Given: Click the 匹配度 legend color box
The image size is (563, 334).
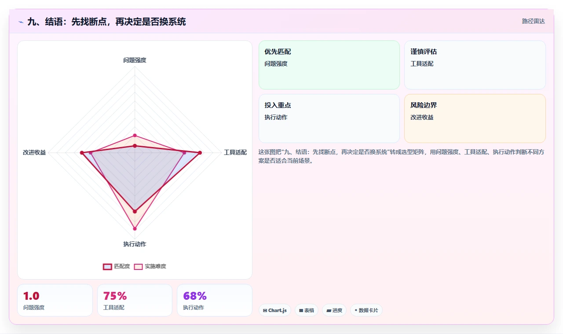Looking at the screenshot, I should tap(107, 266).
